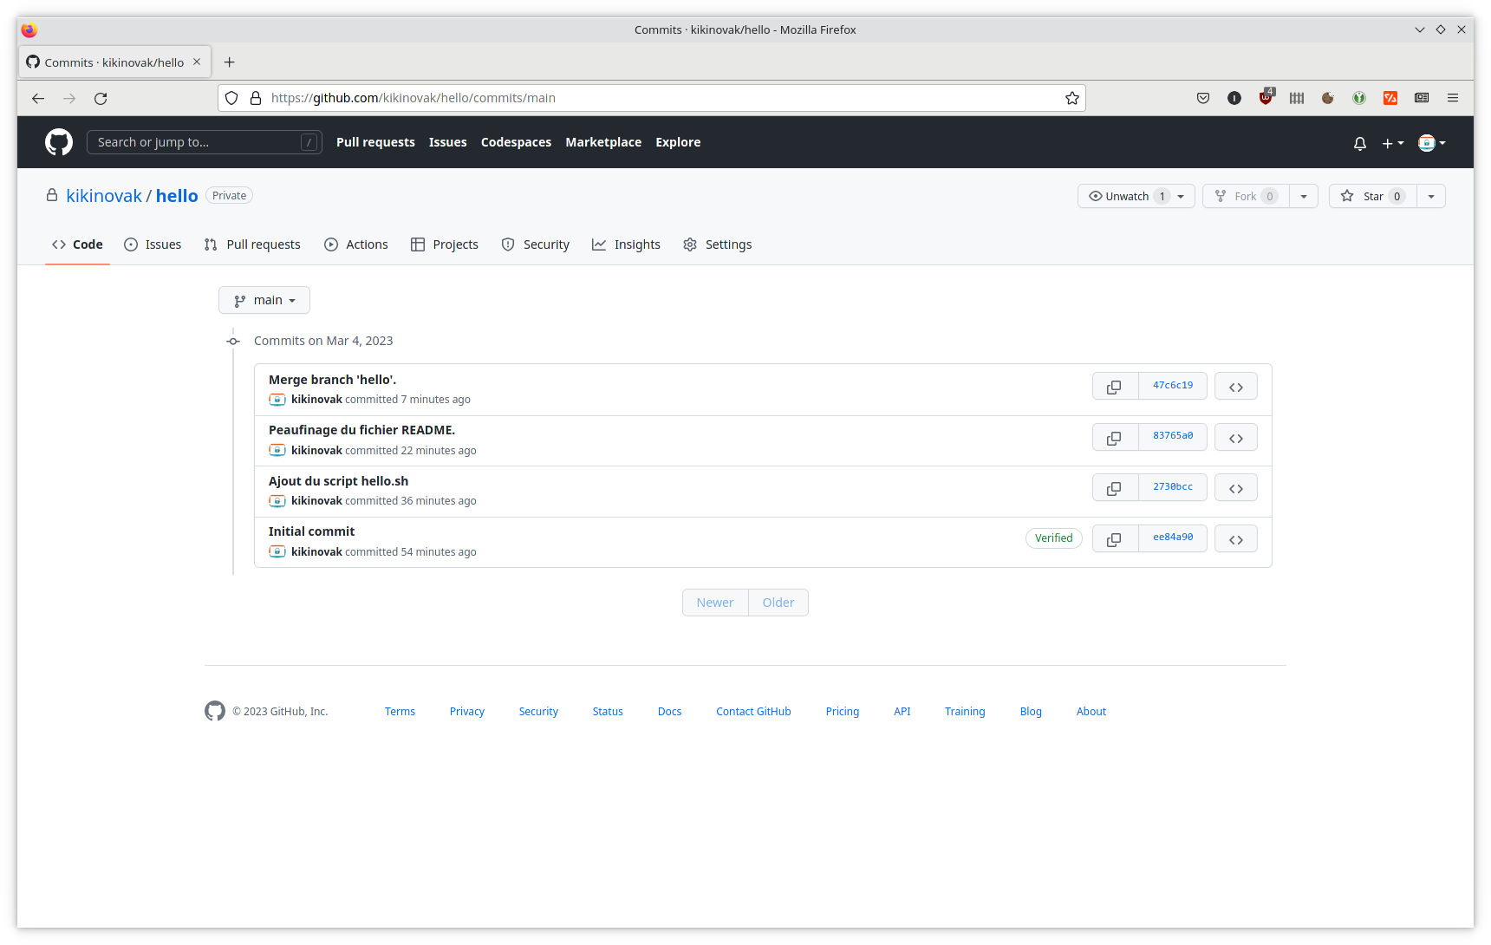Go to the Actions tab
Image resolution: width=1491 pixels, height=945 pixels.
356,244
